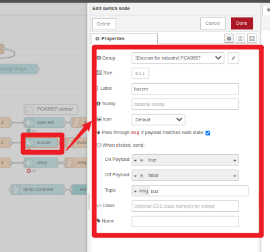Select the temp controler node
The image size is (270, 252).
click(x=38, y=190)
